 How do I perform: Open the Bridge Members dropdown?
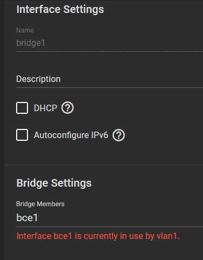pos(109,217)
